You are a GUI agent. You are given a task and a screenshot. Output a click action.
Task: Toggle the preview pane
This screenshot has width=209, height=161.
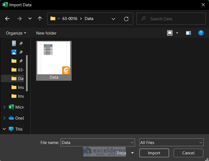pos(188,33)
